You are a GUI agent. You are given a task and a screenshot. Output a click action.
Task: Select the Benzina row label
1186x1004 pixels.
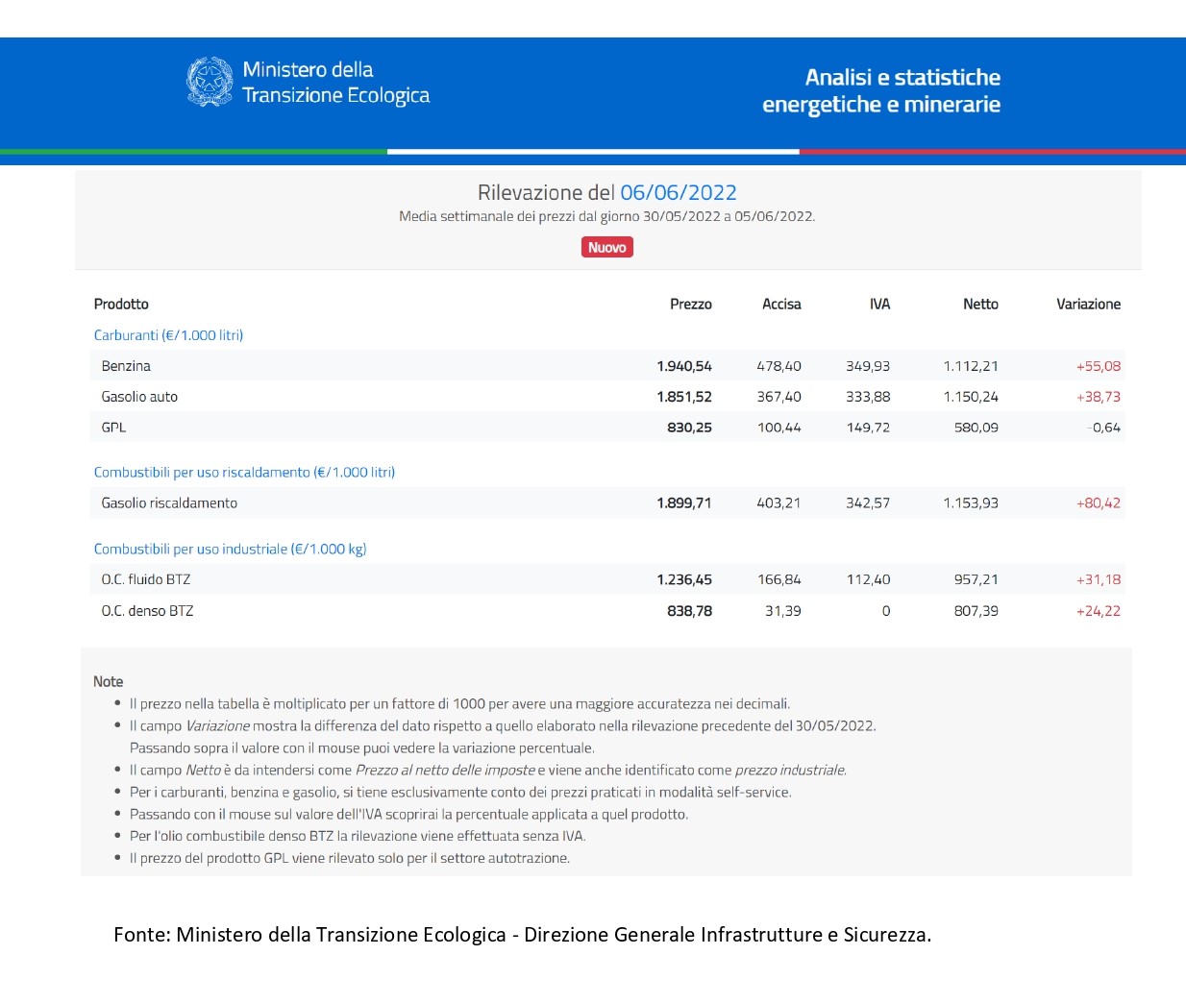click(x=126, y=366)
